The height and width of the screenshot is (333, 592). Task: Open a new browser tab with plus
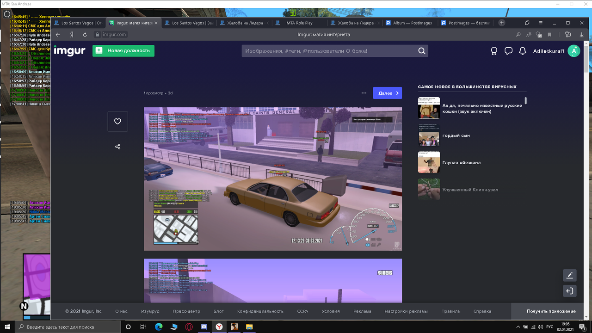(502, 23)
